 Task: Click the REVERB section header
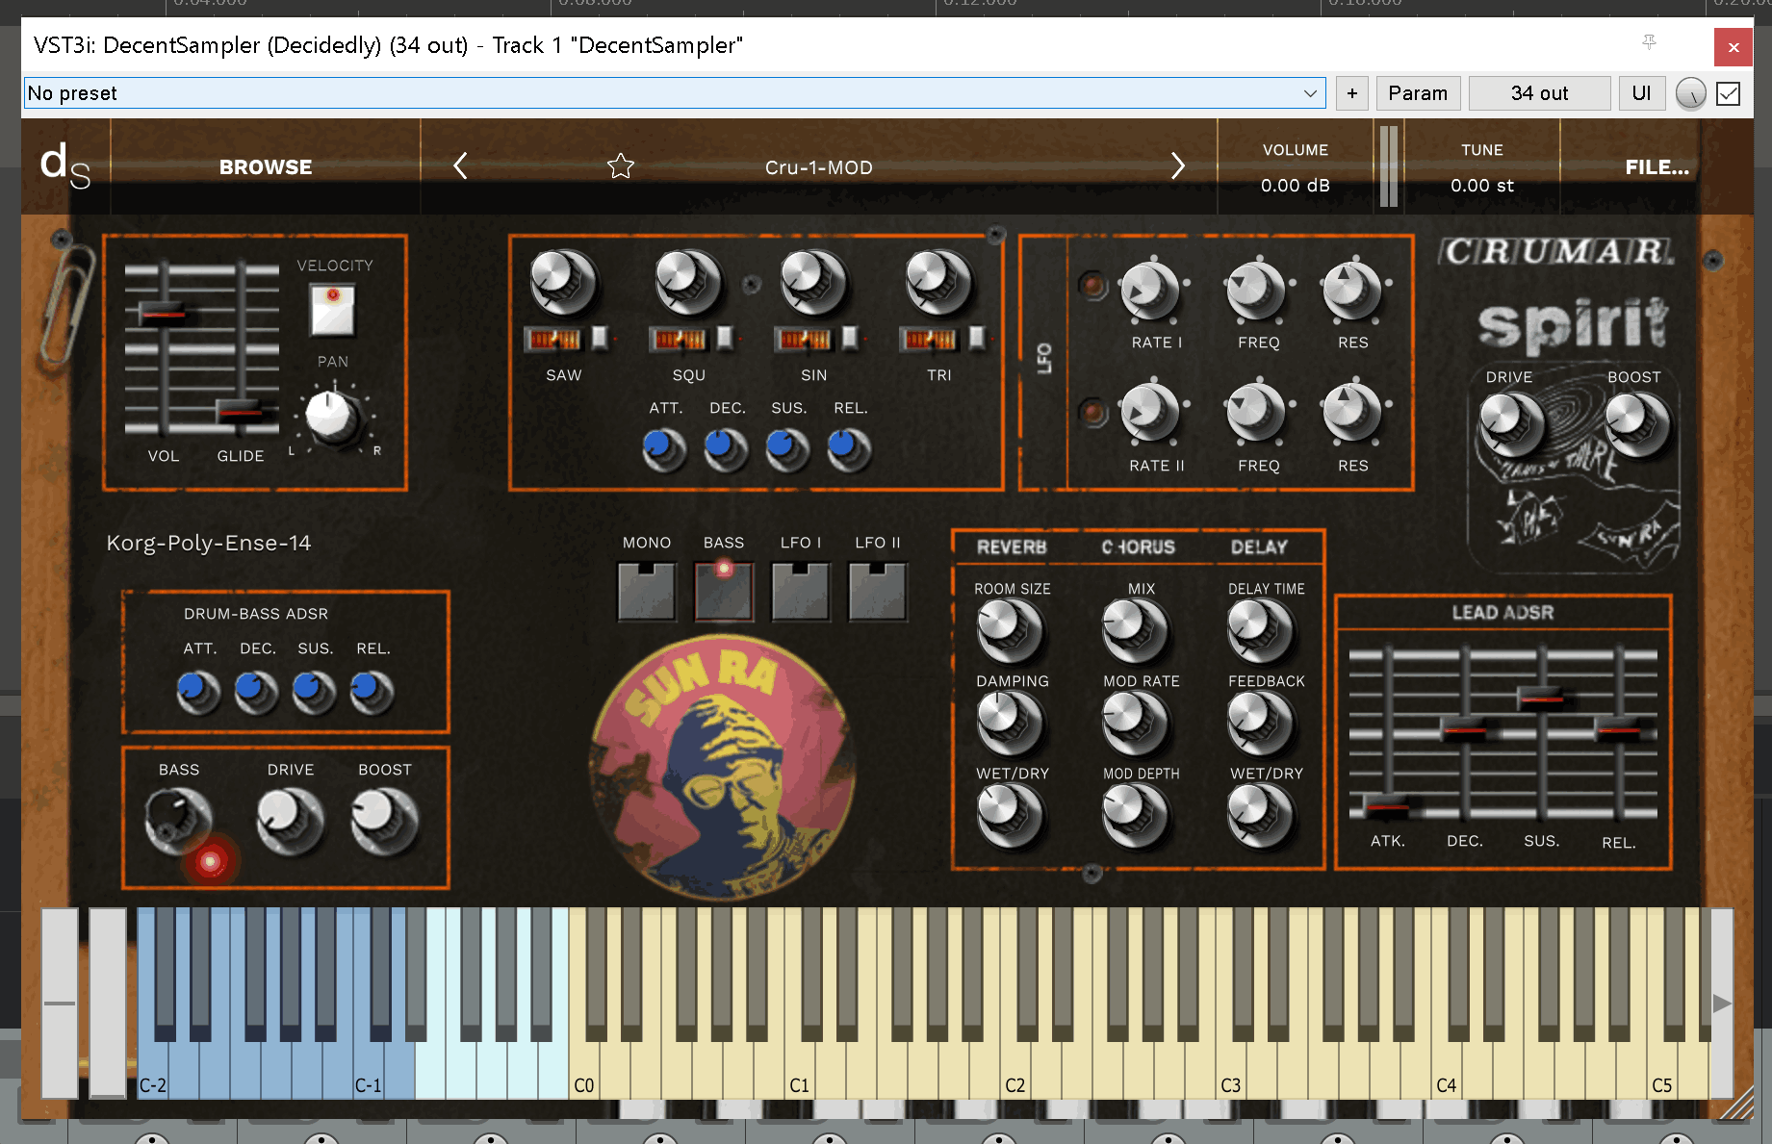click(x=1012, y=547)
